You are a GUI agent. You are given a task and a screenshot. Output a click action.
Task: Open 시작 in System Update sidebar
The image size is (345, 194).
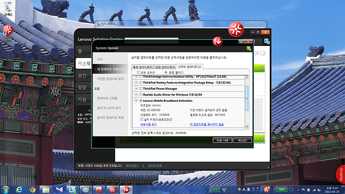[100, 59]
